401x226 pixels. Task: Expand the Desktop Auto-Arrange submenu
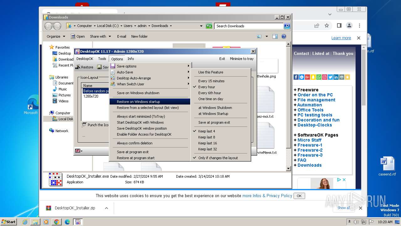pos(150,78)
